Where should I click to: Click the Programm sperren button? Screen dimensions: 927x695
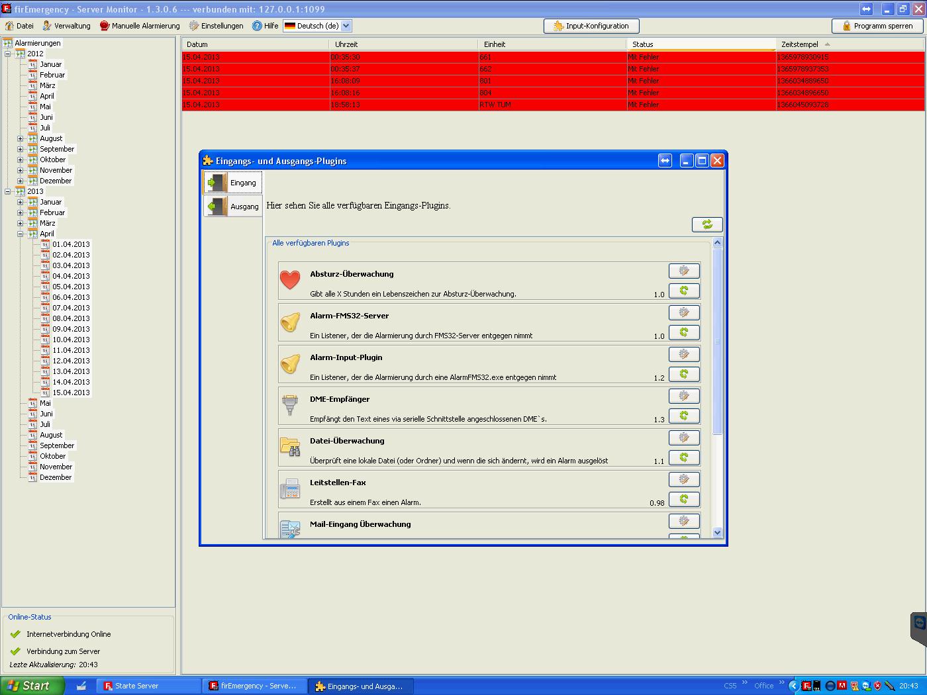click(877, 26)
